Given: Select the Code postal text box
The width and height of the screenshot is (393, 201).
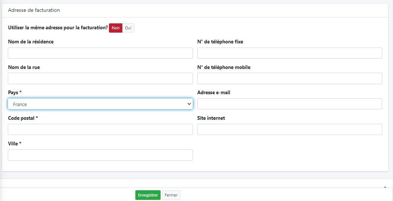Looking at the screenshot, I should click(x=100, y=129).
